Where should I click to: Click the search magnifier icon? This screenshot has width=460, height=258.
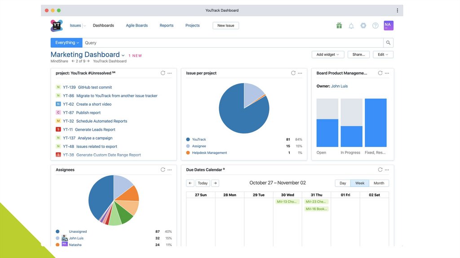point(388,43)
